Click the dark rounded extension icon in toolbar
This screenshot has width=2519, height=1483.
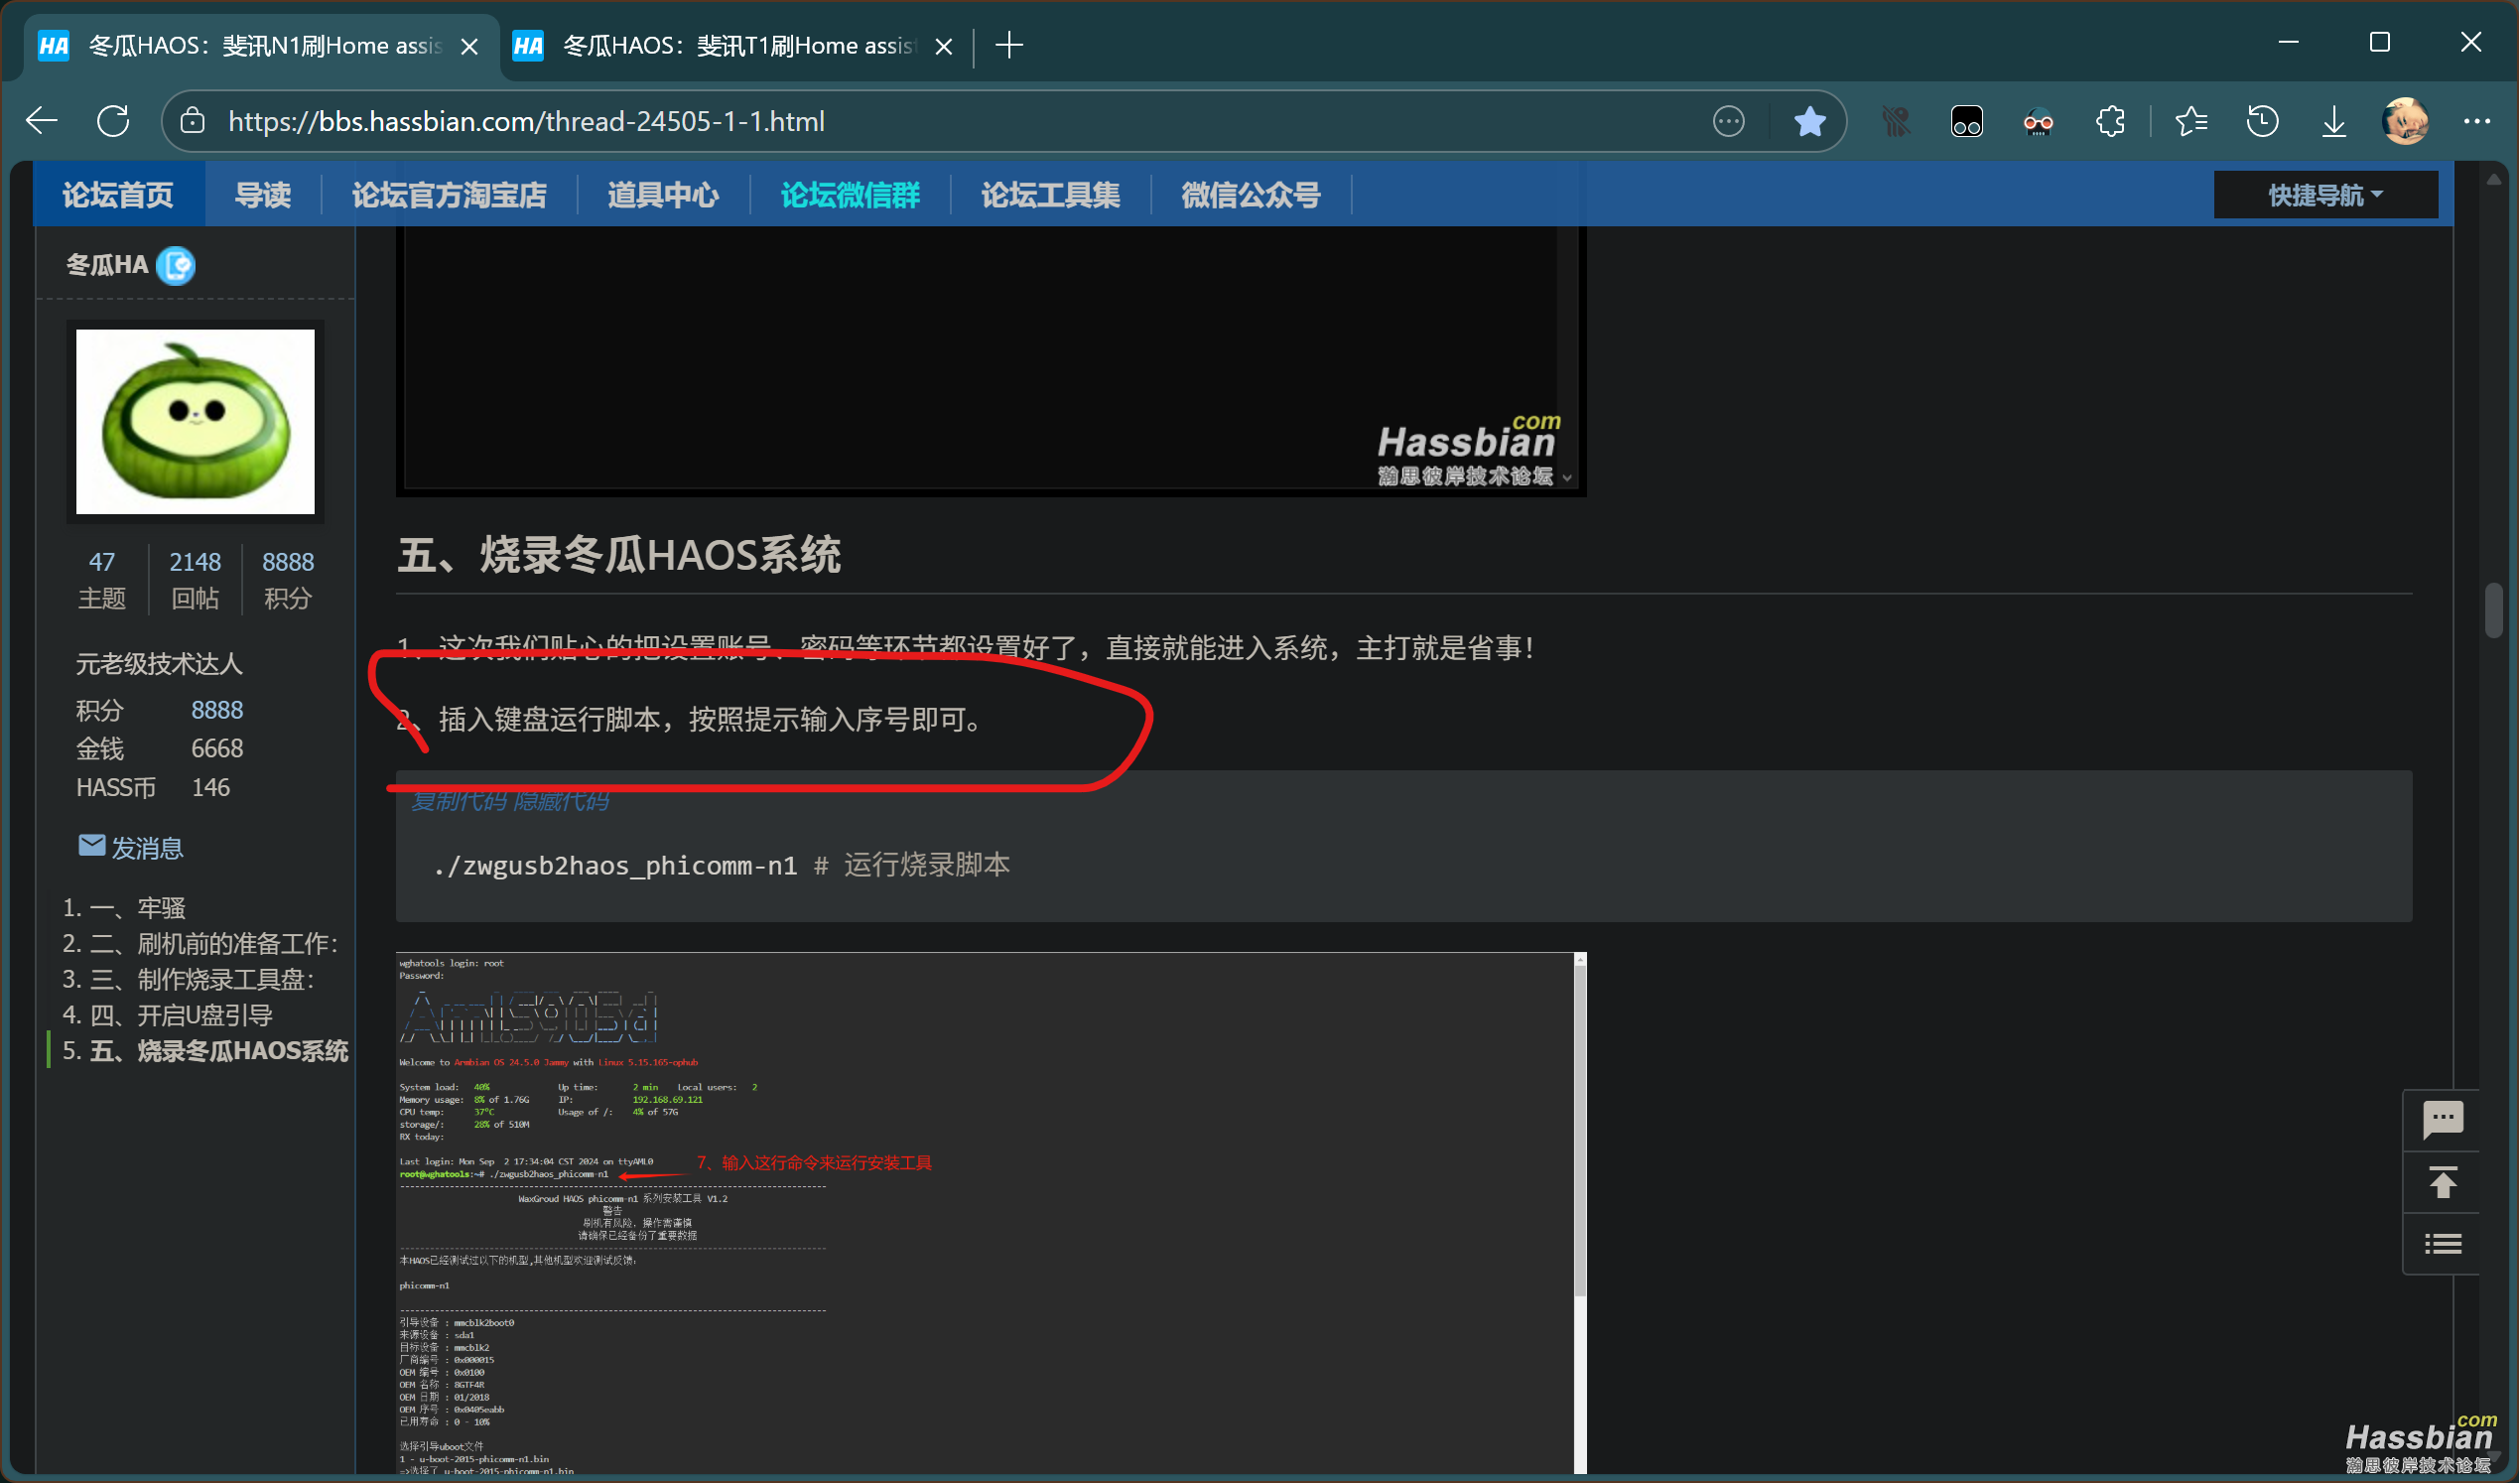[1966, 121]
